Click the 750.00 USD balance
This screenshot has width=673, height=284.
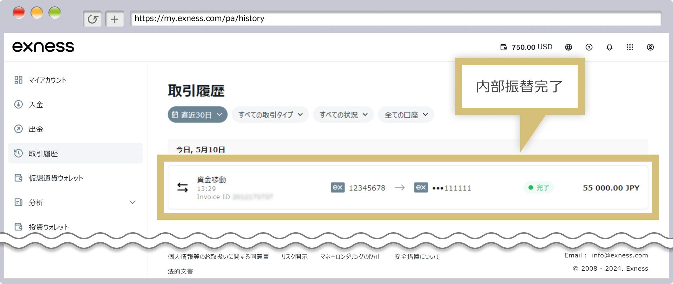click(532, 47)
